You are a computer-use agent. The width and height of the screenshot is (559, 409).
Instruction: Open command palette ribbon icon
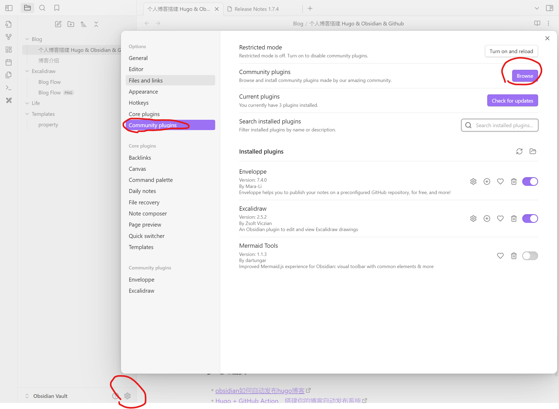point(9,88)
